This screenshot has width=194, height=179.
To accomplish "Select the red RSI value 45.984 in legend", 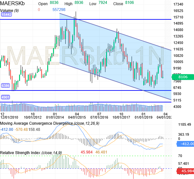I will (x=87, y=152).
